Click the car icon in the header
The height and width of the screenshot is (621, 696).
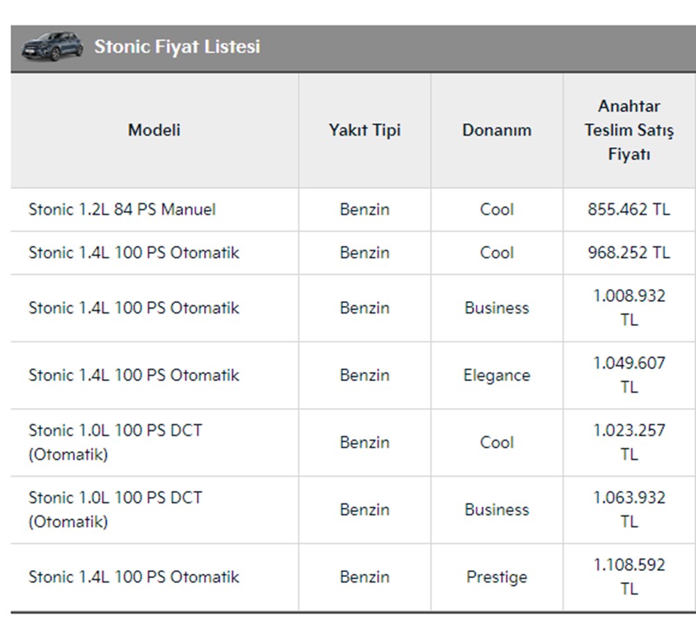point(52,47)
